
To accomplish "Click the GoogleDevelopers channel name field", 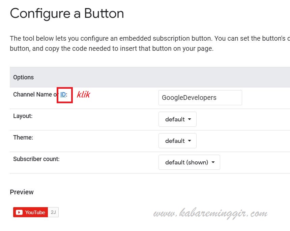I will pyautogui.click(x=200, y=98).
